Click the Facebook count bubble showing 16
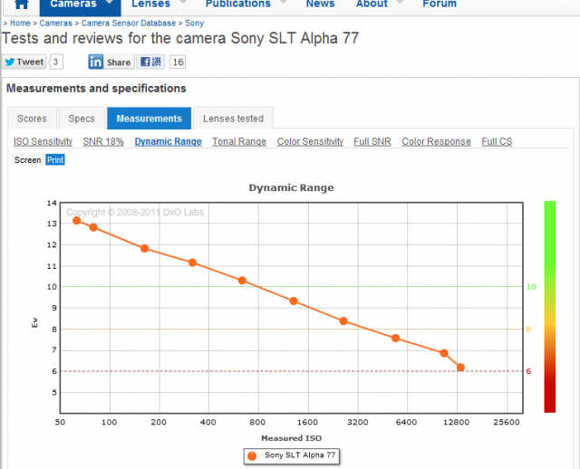Viewport: 580px width, 469px height. [x=178, y=62]
